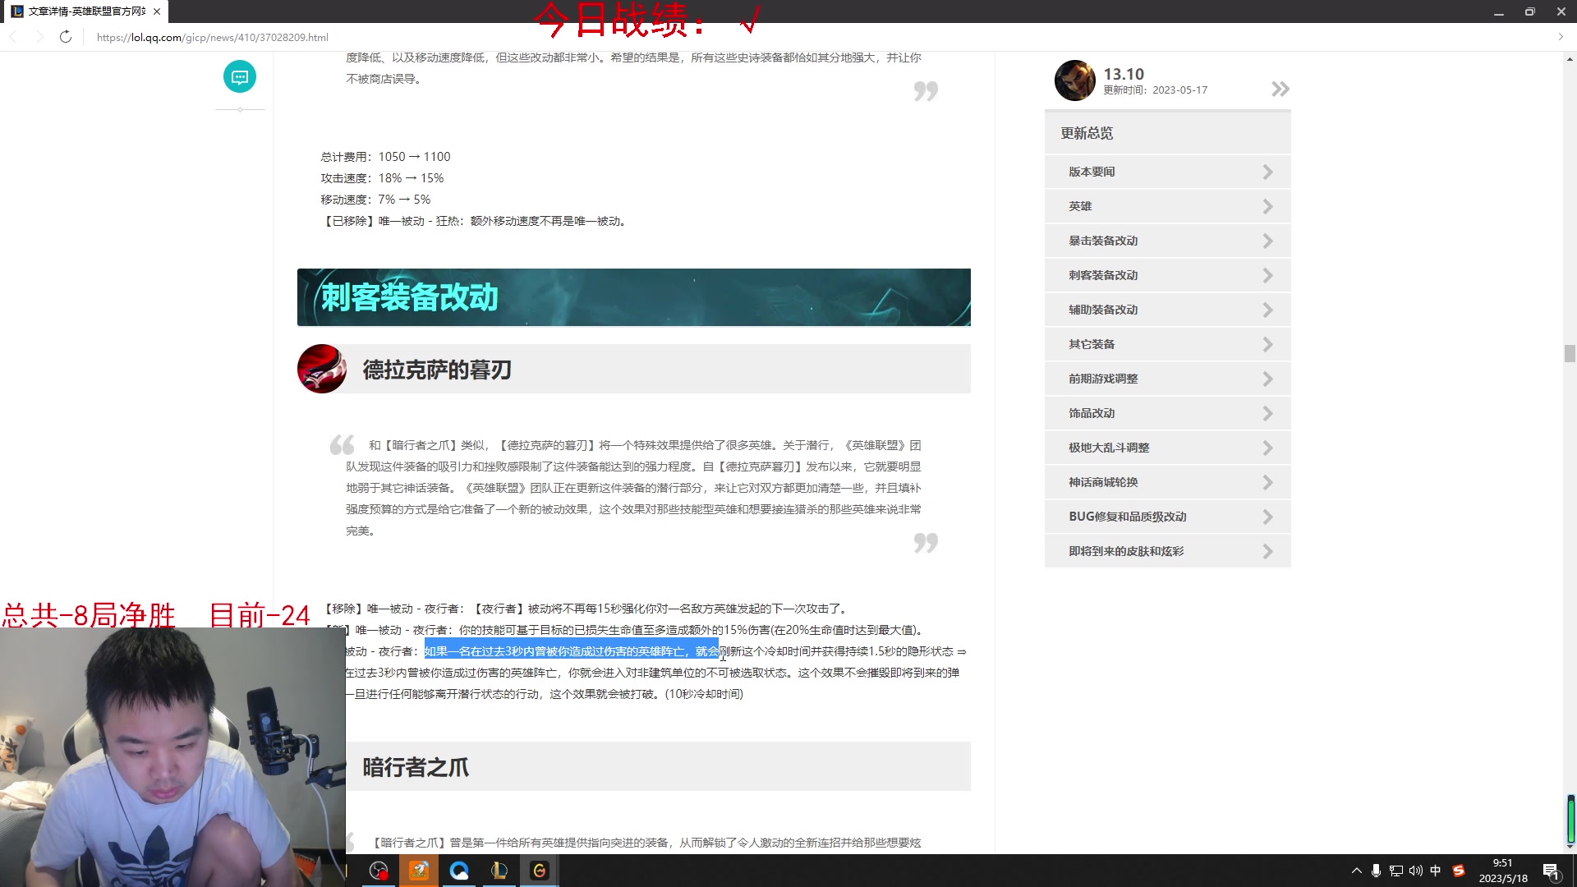Click the scroll up arrow of page scrollbar

click(x=1570, y=59)
